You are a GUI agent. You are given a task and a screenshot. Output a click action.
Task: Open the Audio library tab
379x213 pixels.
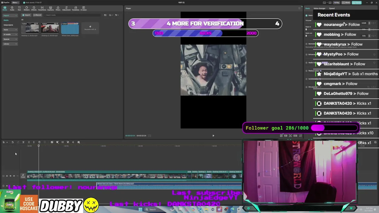[x=12, y=8]
